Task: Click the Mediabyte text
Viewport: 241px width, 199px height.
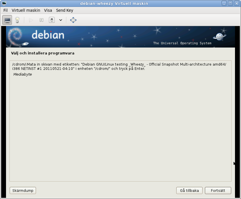Action: (23, 74)
